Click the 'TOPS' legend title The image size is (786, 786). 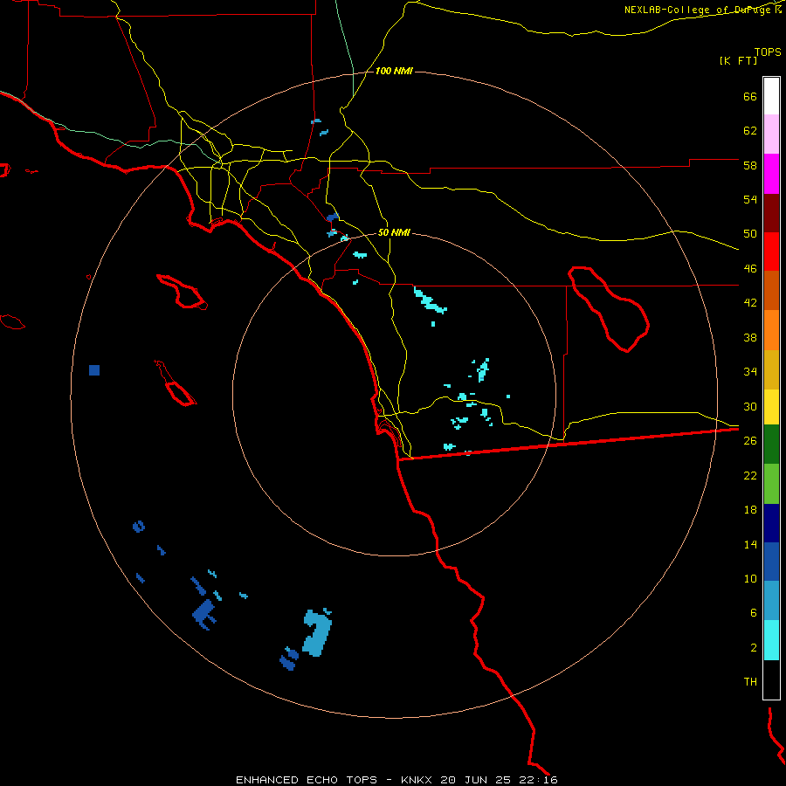pyautogui.click(x=768, y=52)
